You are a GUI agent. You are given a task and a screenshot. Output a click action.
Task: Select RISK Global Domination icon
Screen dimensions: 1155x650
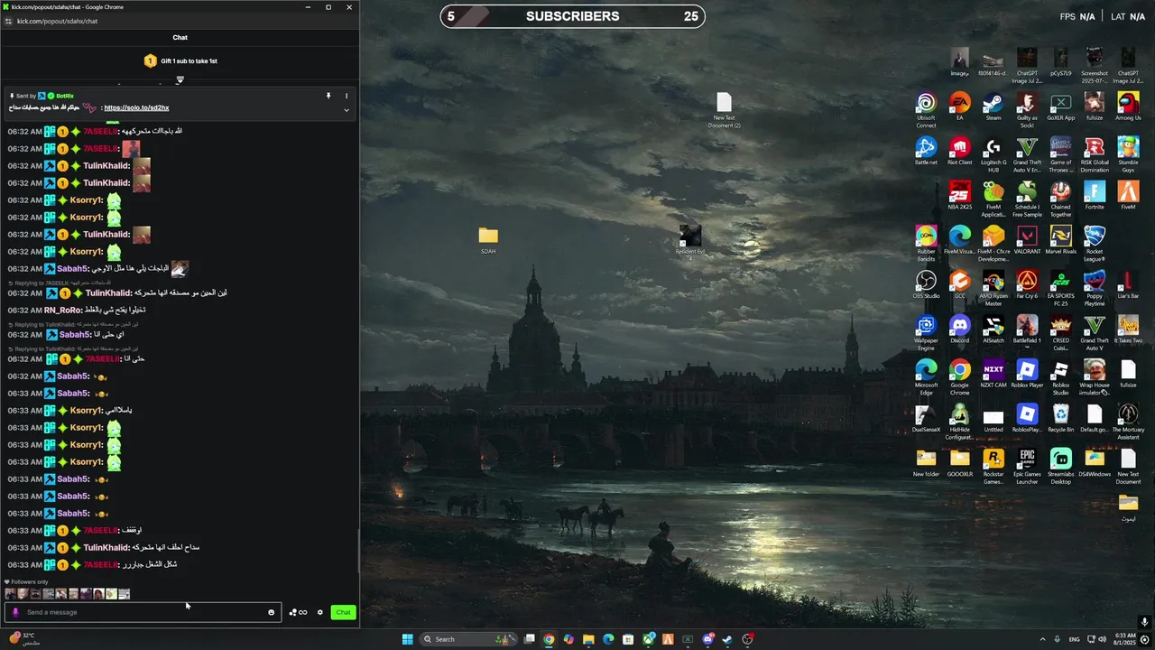point(1095,154)
